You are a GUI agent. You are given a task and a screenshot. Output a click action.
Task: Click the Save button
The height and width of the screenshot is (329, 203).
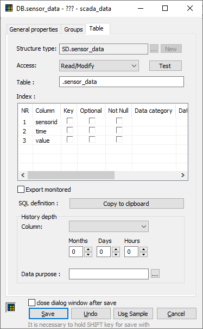48,314
